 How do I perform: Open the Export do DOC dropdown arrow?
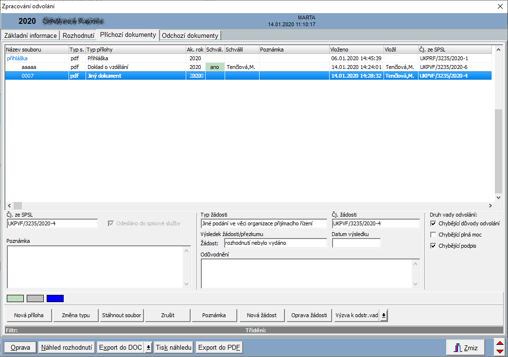click(148, 347)
